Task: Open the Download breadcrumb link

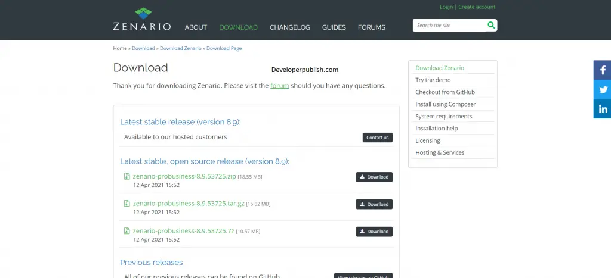Action: point(143,48)
